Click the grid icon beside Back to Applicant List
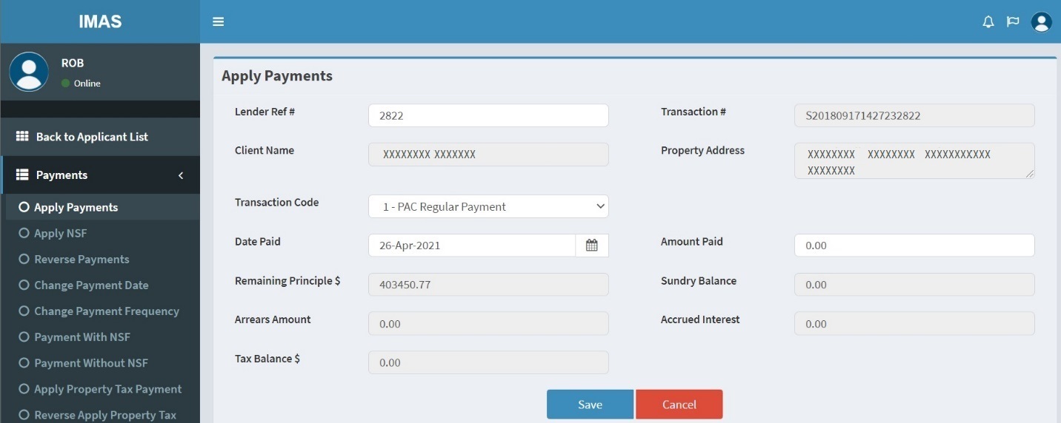1061x423 pixels. [22, 137]
